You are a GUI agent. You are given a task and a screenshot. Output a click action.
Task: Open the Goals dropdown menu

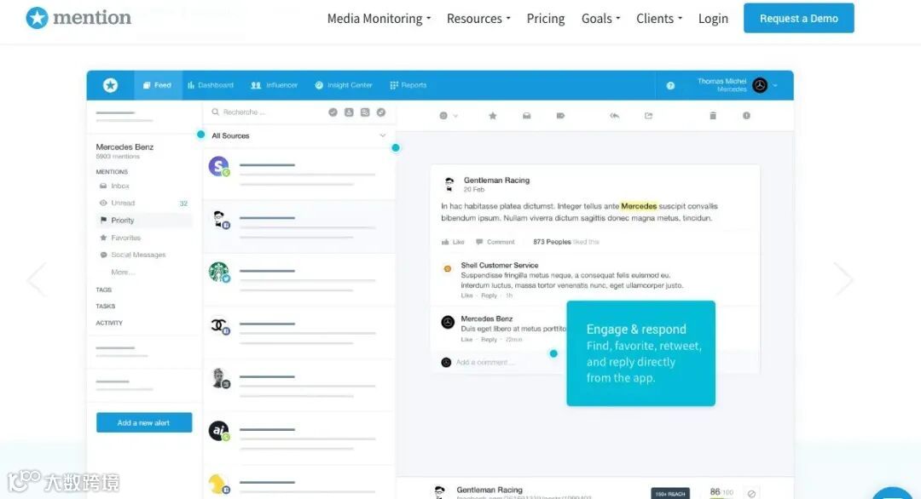pos(601,19)
